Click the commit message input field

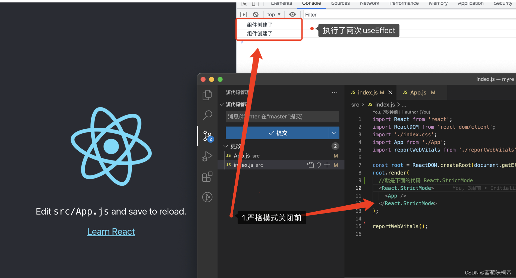[282, 117]
